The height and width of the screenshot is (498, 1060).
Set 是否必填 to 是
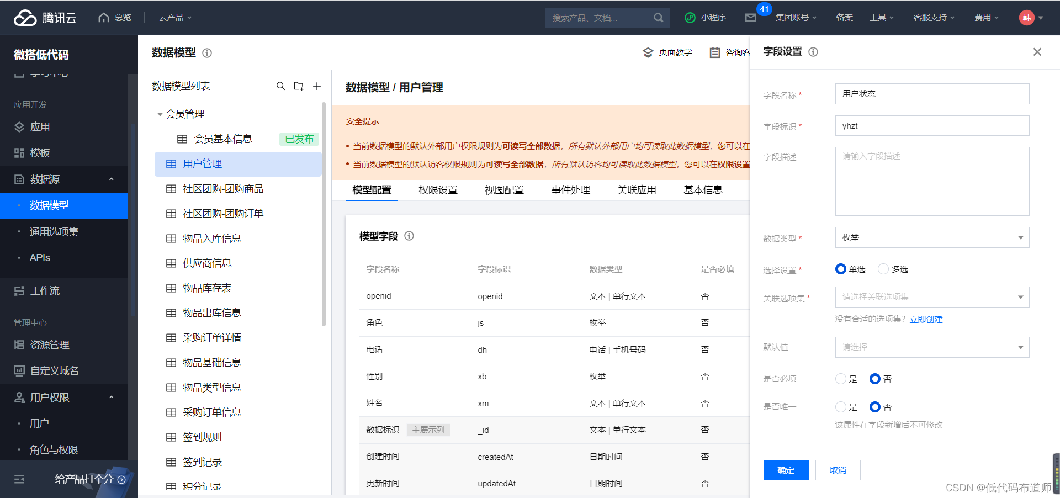840,379
